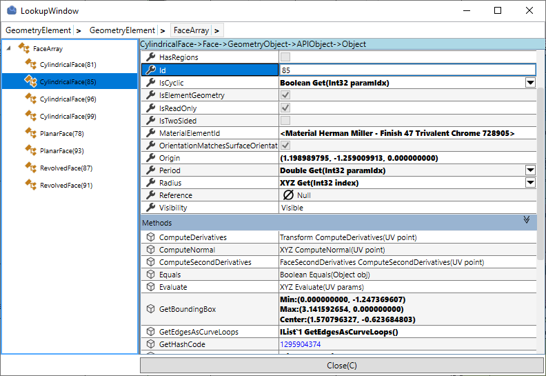Click wrench icon beside Radius property
The height and width of the screenshot is (376, 546).
[150, 183]
